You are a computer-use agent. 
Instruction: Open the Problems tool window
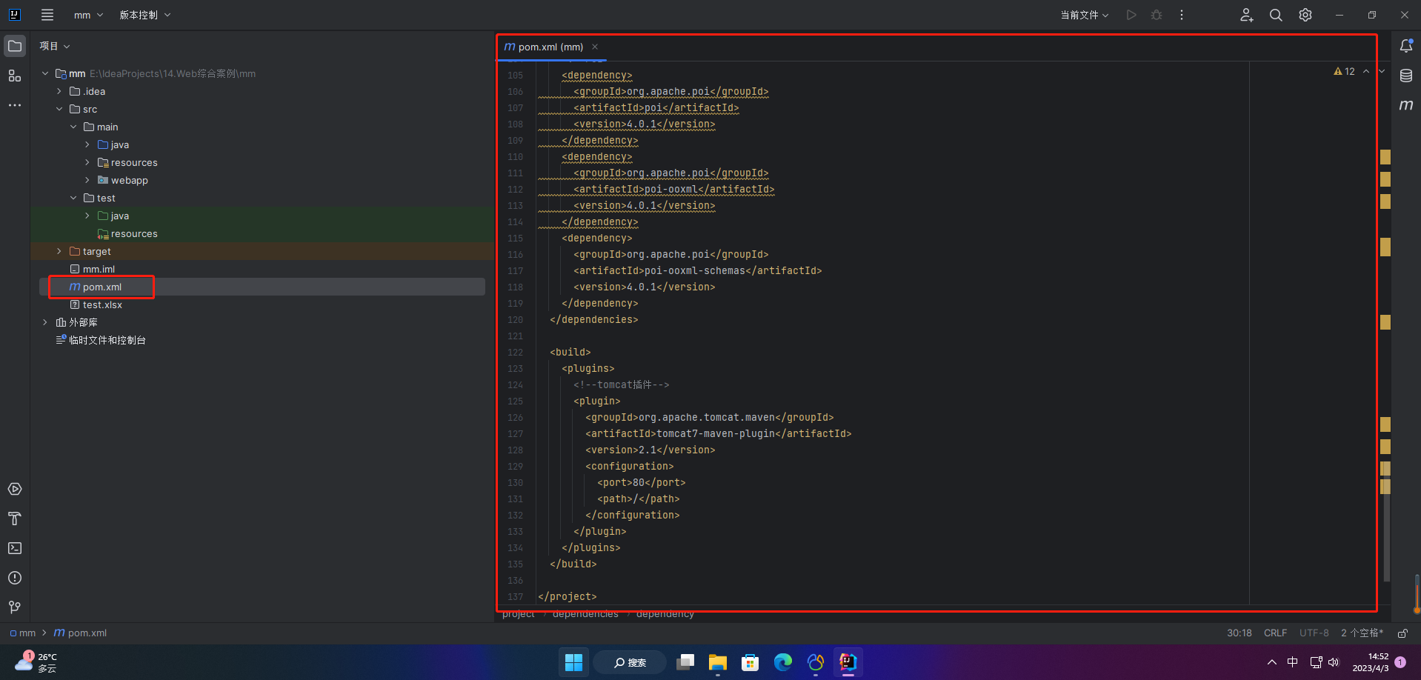pos(15,578)
